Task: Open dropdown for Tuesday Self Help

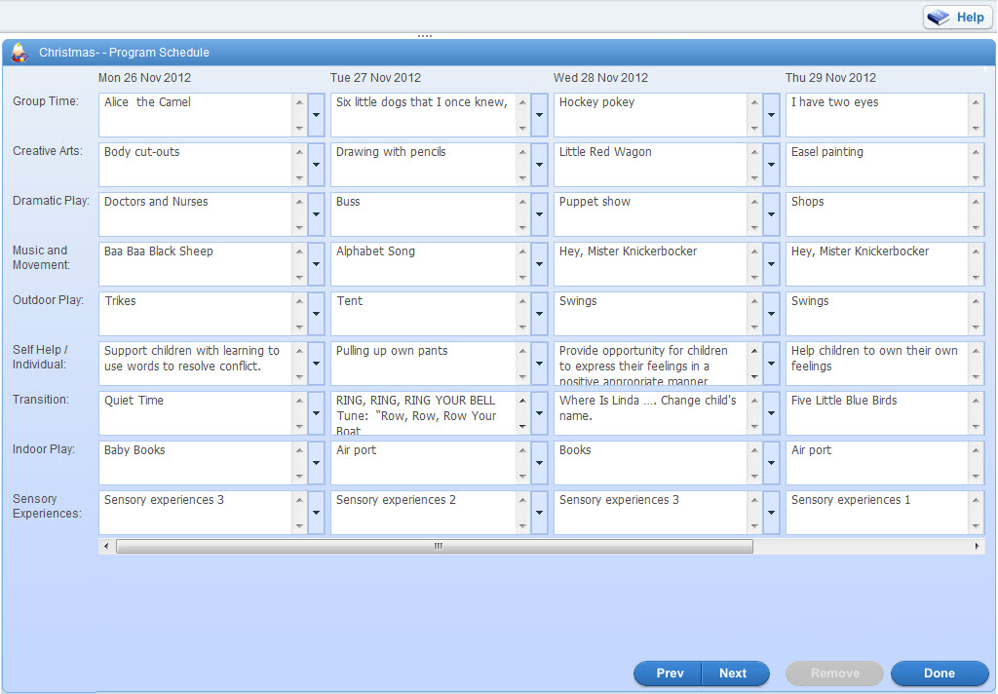Action: tap(540, 364)
